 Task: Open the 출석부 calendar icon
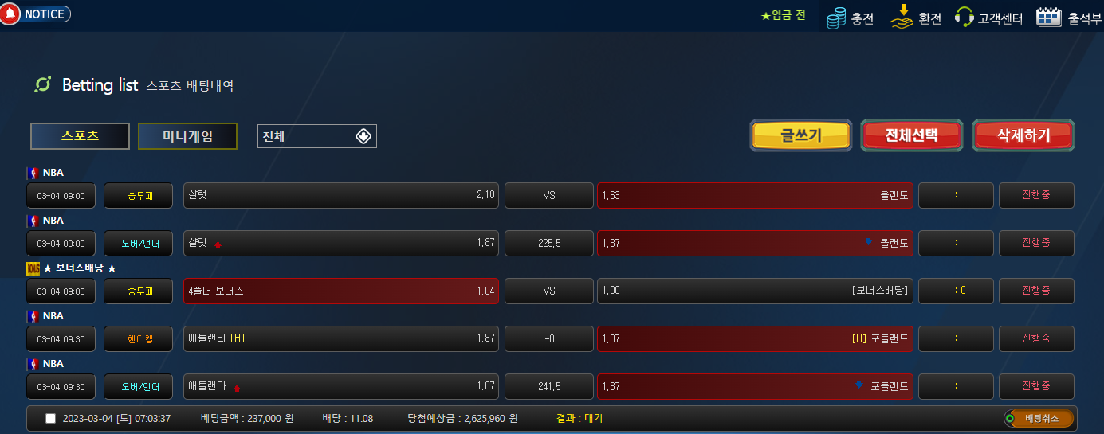tap(1048, 17)
